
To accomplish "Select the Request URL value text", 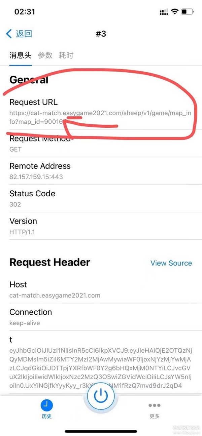I will 100,117.
